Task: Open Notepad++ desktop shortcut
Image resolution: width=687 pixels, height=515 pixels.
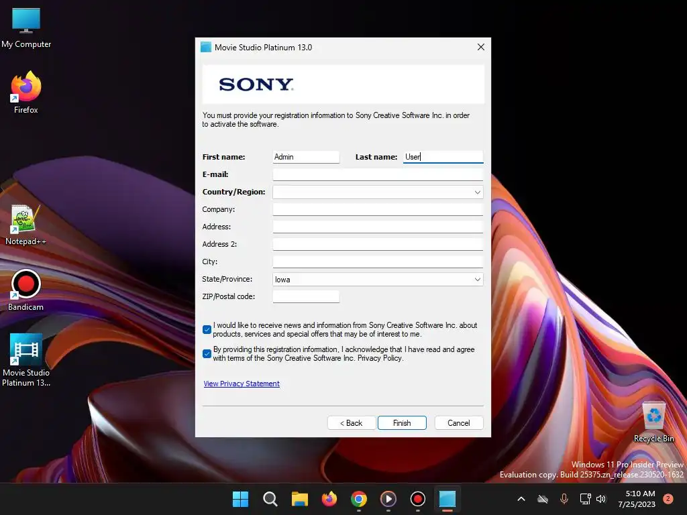Action: coord(25,225)
